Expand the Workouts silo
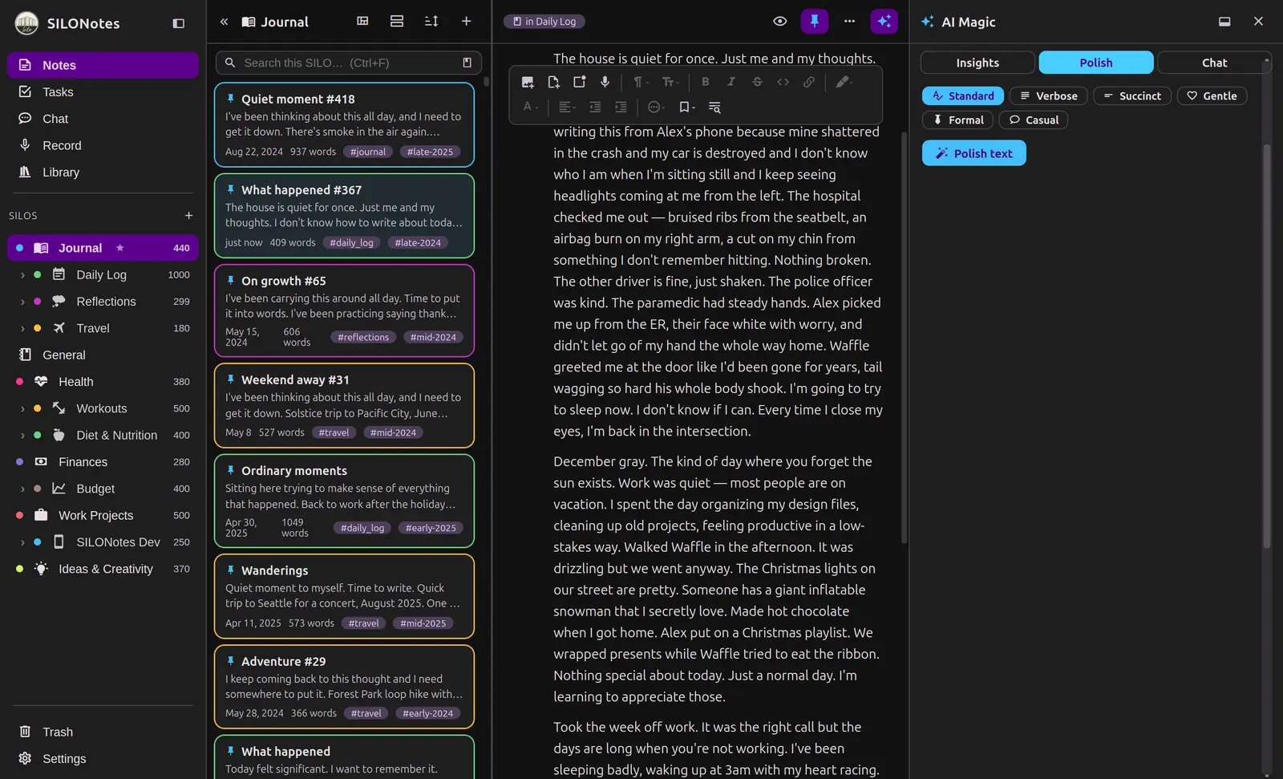Screen dimensions: 1283x779 click(22, 408)
